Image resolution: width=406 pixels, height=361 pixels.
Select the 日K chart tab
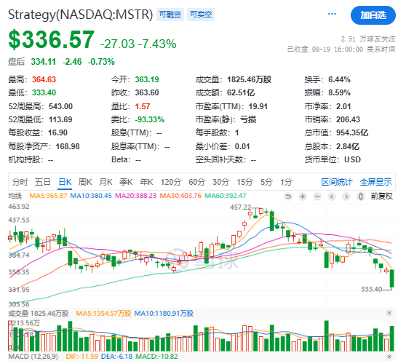[65, 182]
